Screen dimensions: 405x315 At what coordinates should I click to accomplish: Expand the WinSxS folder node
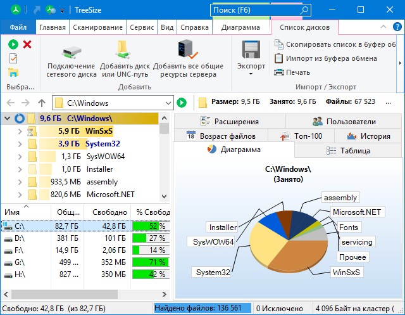[x=20, y=131]
